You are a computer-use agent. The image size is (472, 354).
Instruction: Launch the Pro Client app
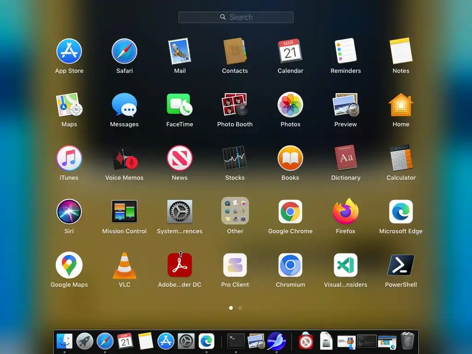(x=235, y=265)
